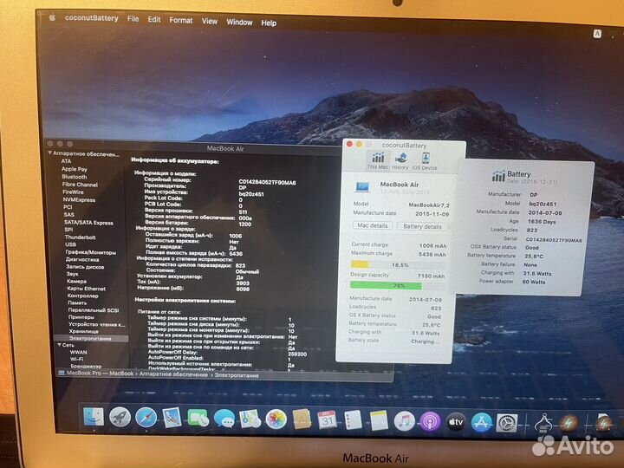This screenshot has width=624, height=468.
Task: Open System Preferences gear in Dock
Action: point(507,423)
